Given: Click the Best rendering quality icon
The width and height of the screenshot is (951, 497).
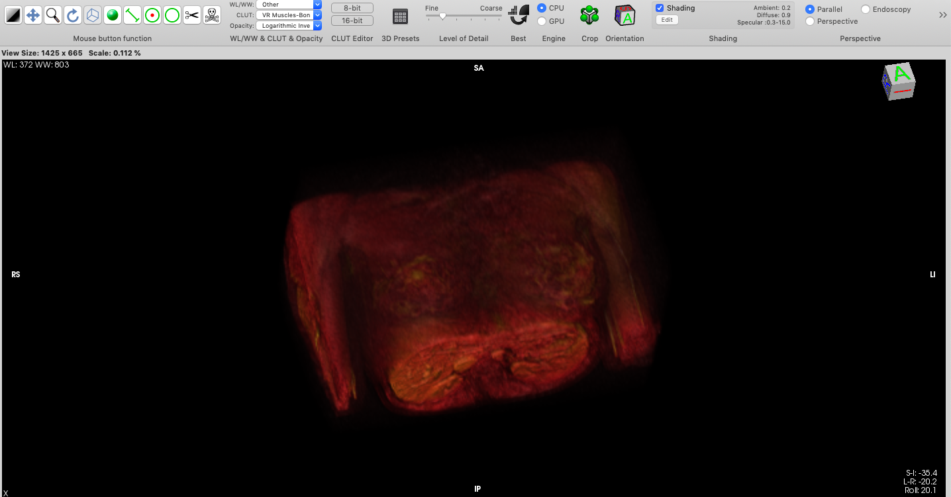Looking at the screenshot, I should point(519,15).
